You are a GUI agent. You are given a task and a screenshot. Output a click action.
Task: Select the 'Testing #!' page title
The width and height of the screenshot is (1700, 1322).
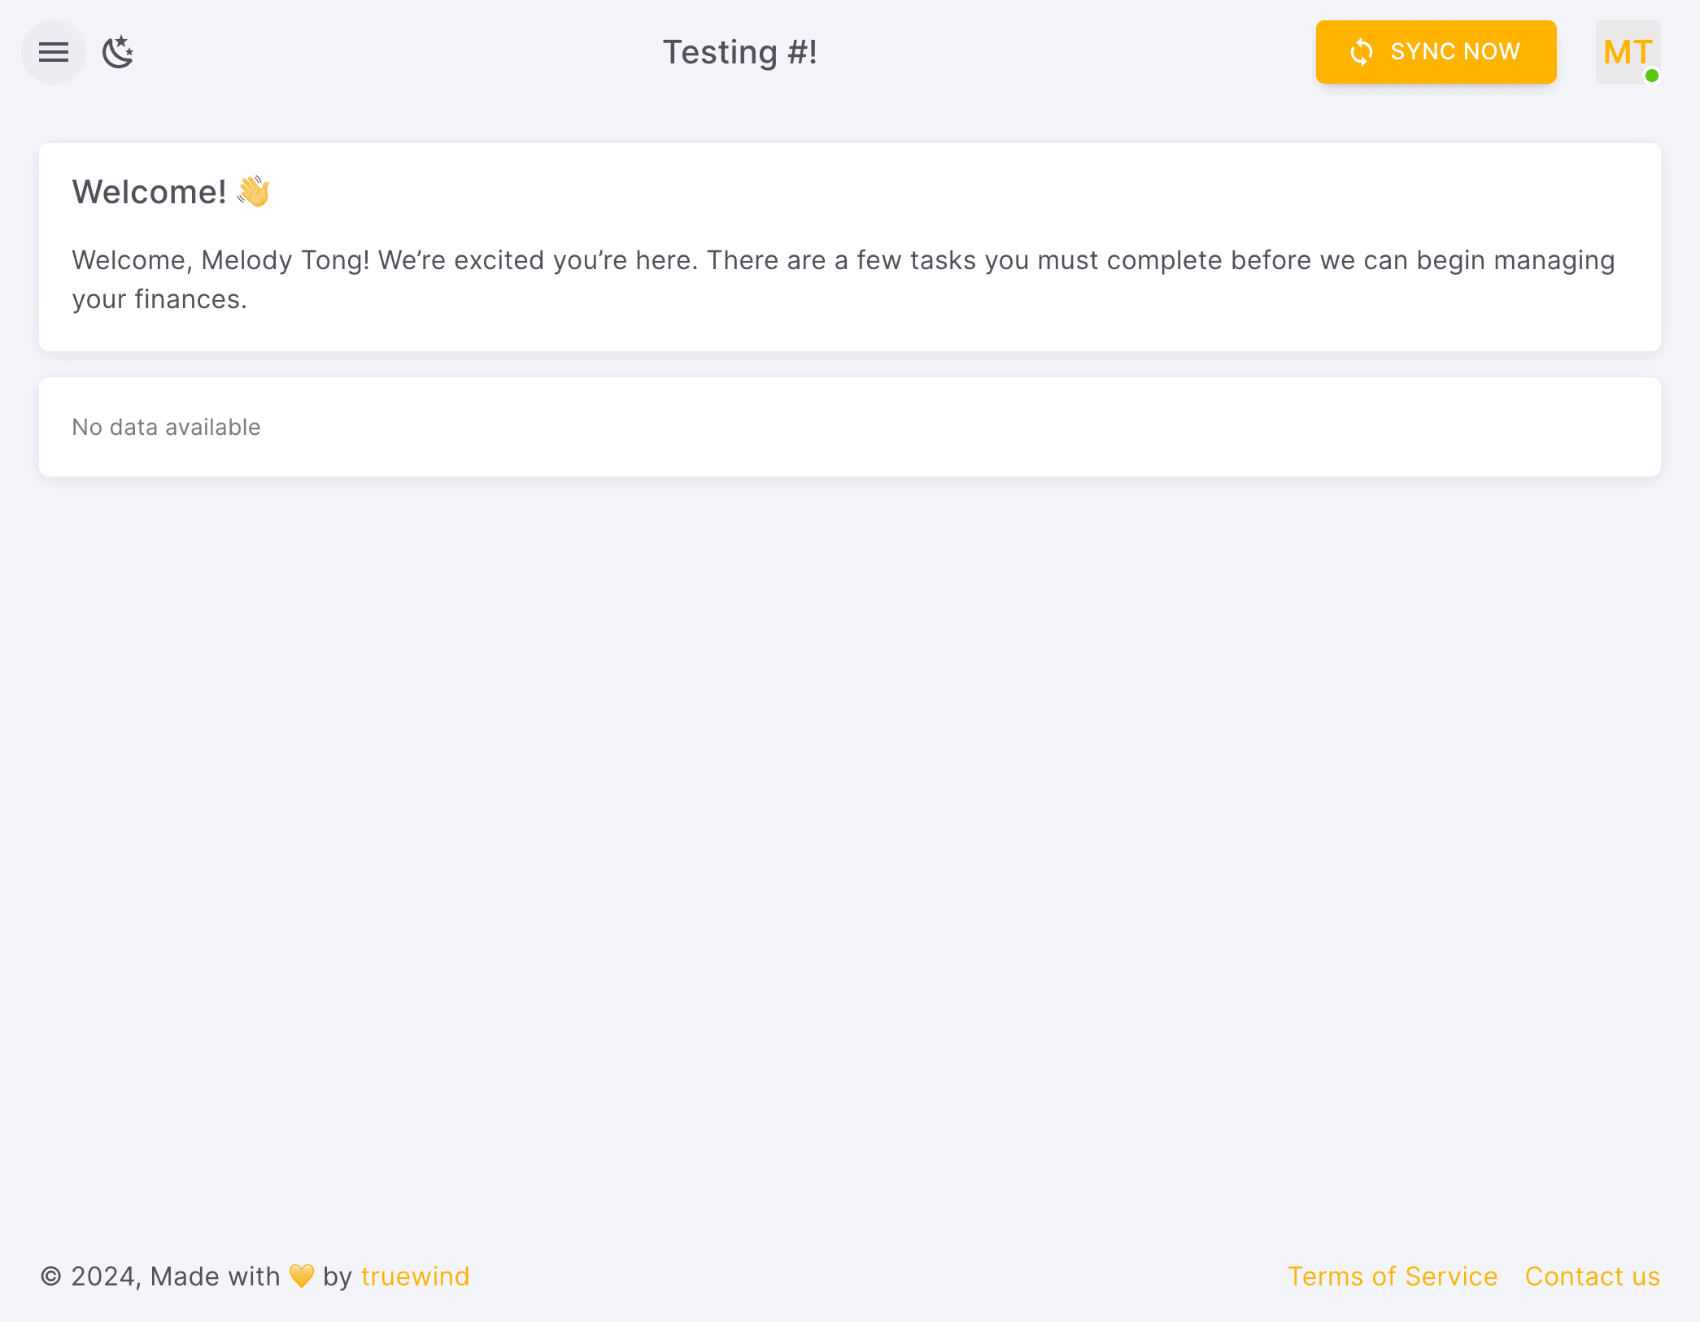(741, 51)
